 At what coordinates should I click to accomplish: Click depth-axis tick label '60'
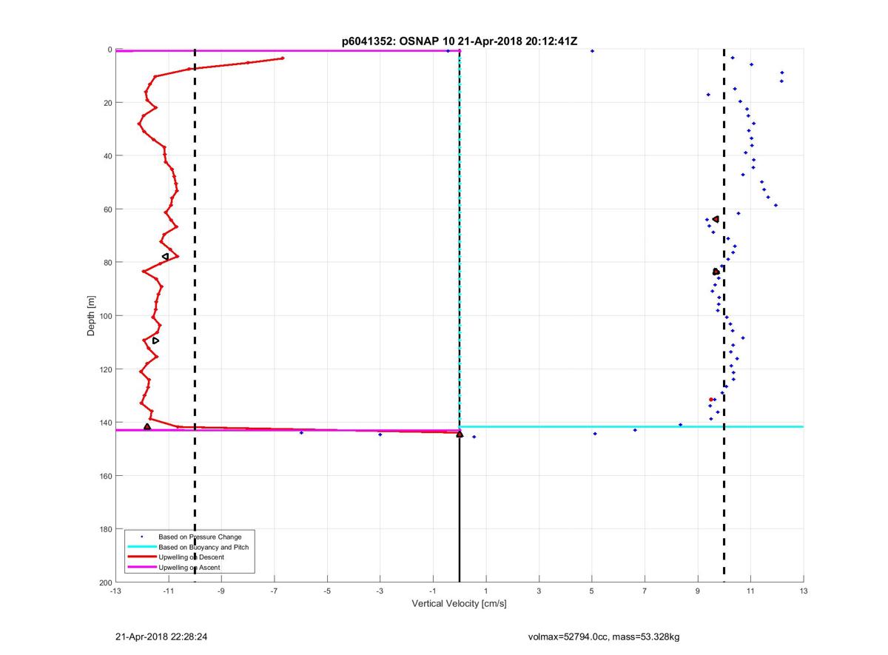pos(107,209)
